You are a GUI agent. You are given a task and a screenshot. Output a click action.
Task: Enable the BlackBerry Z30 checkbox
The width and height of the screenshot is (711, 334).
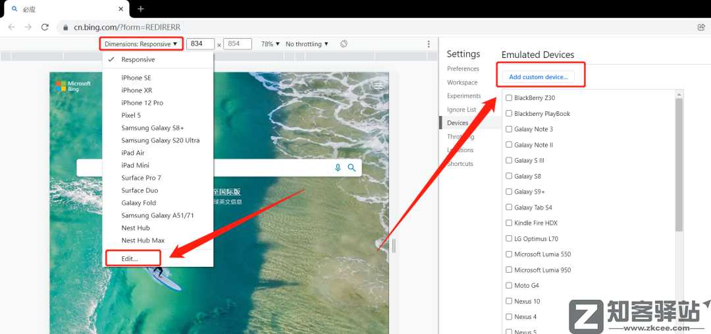point(509,98)
